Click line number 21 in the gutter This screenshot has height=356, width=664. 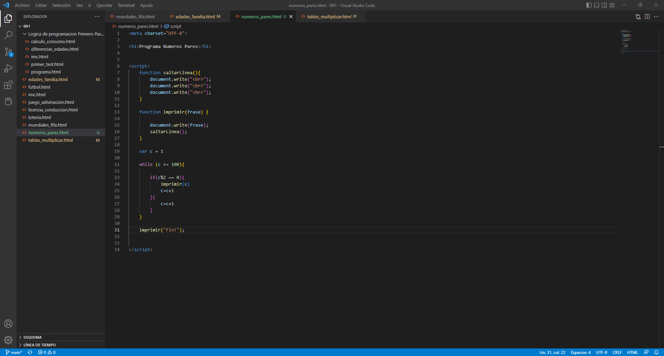click(x=117, y=165)
